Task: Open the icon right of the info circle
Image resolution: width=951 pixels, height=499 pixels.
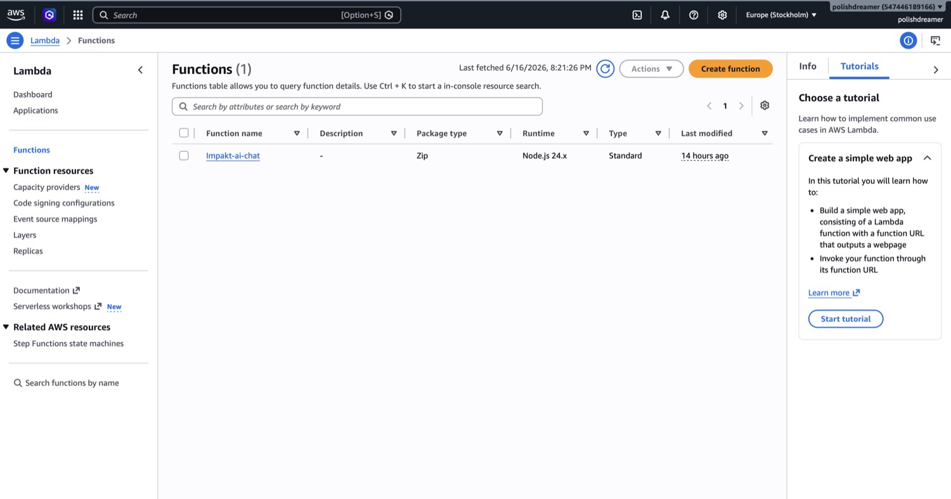Action: point(935,41)
